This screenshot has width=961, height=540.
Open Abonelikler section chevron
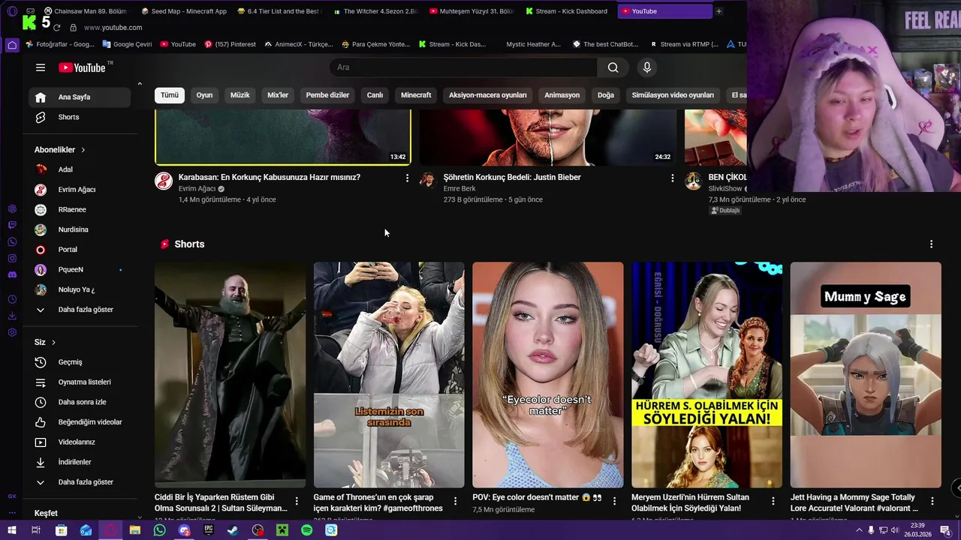coord(83,150)
